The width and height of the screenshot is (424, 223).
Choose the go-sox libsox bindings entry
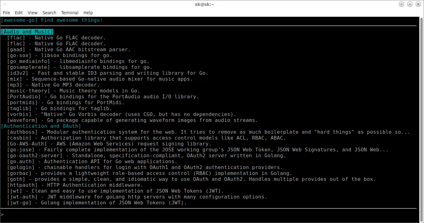pos(55,56)
